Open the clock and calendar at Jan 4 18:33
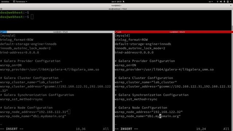This screenshot has width=233, height=131. click(116, 1)
